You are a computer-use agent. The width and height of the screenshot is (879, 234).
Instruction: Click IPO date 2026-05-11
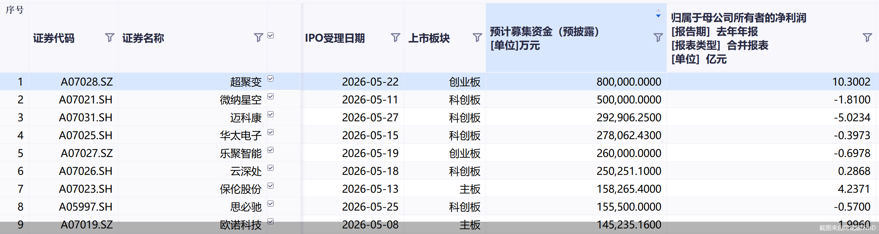tap(370, 99)
